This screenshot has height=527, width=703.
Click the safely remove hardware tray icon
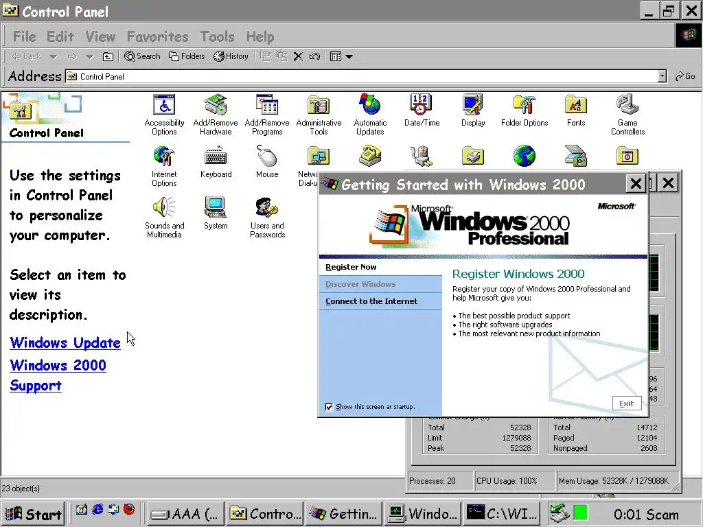click(x=560, y=513)
